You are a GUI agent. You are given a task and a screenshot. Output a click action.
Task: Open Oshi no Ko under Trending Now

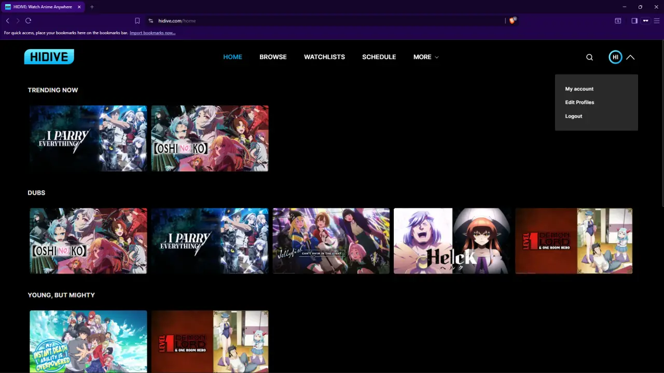[210, 138]
